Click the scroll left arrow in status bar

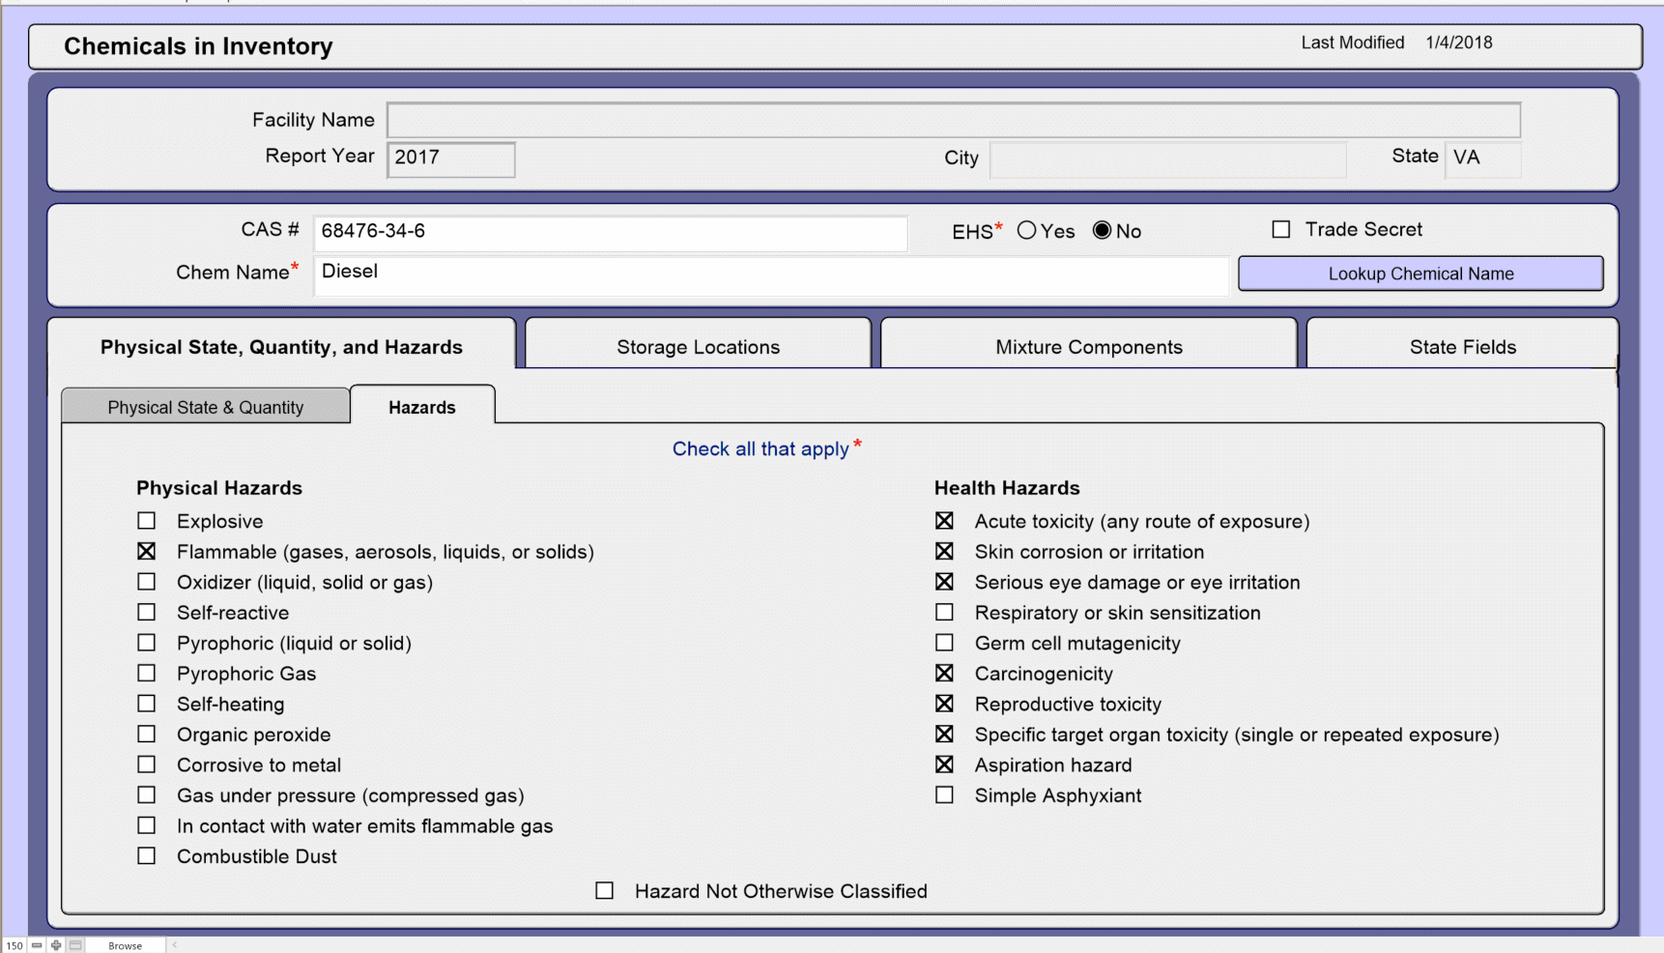pyautogui.click(x=175, y=945)
